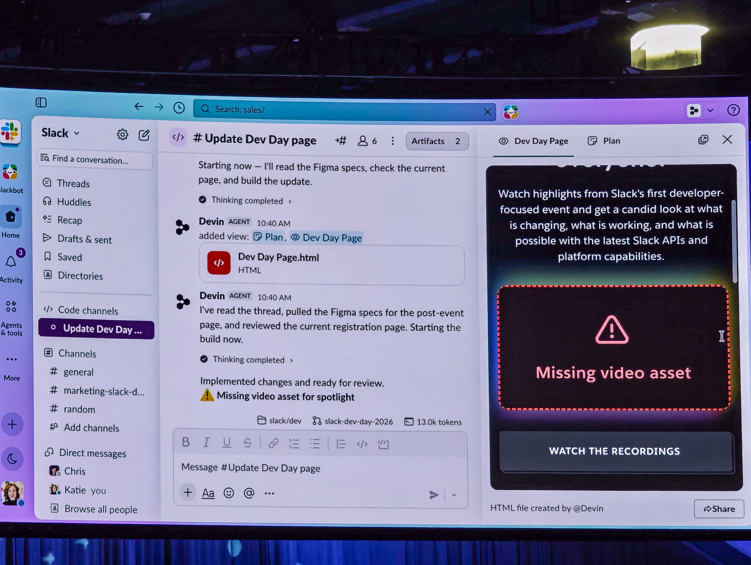Select Update Dev Day channel in sidebar

point(96,329)
